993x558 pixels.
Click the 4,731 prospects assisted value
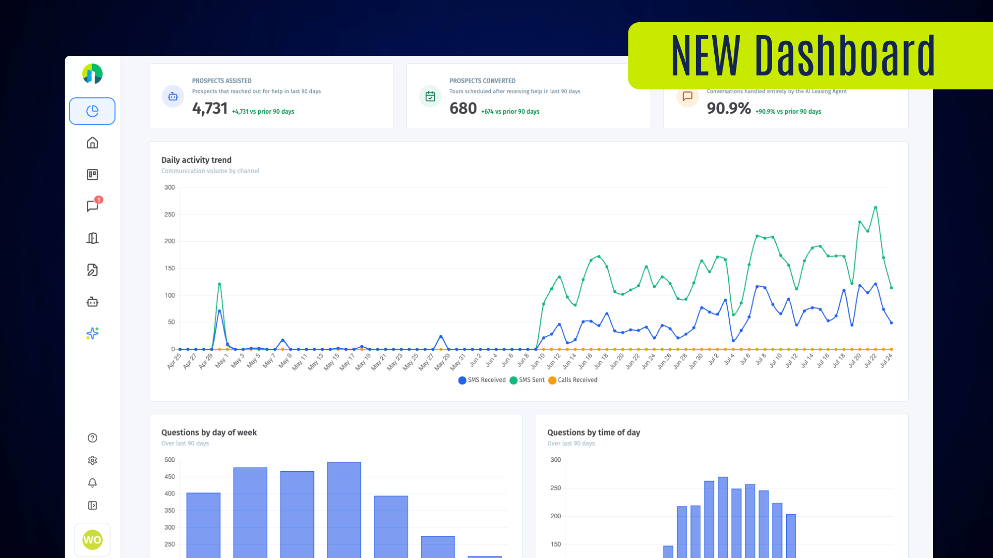(x=209, y=109)
